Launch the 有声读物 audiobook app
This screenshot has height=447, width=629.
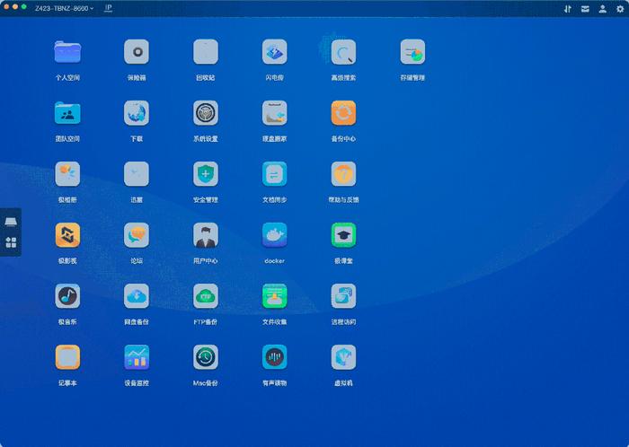click(274, 357)
